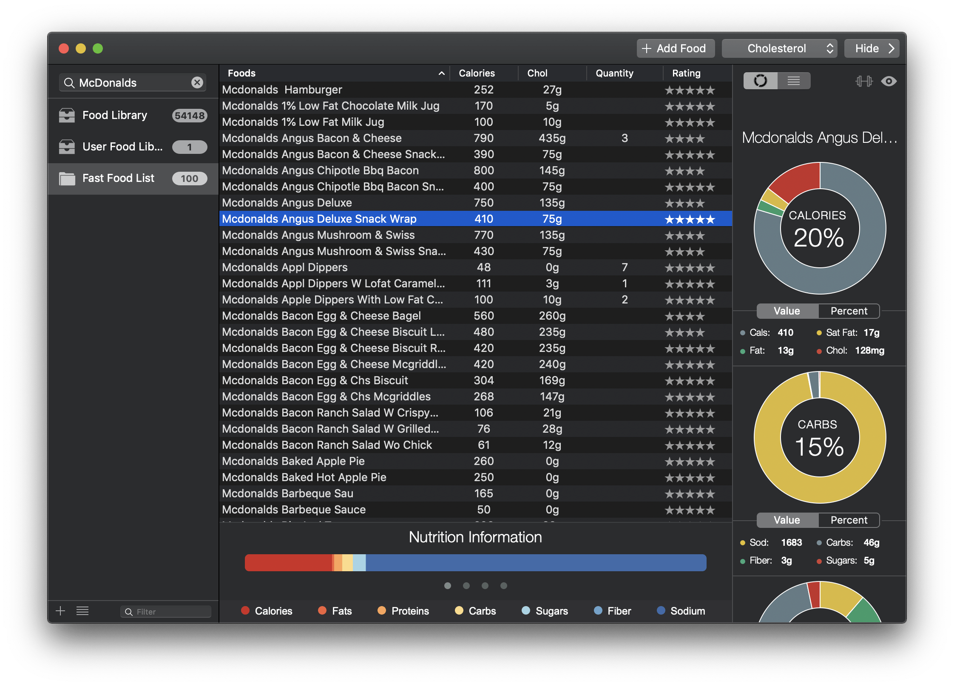The height and width of the screenshot is (686, 954).
Task: Sort by Foods column header
Action: tap(335, 73)
